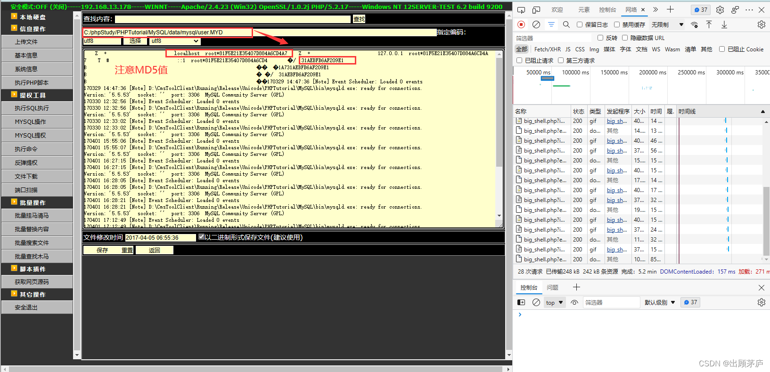This screenshot has width=770, height=372.
Task: Filter requests by Img type
Action: coord(594,49)
